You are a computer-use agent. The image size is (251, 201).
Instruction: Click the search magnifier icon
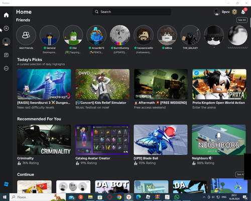96,12
